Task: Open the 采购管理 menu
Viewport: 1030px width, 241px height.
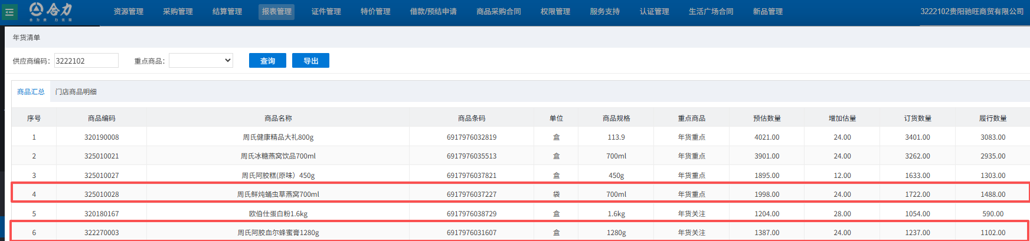Action: pos(178,12)
